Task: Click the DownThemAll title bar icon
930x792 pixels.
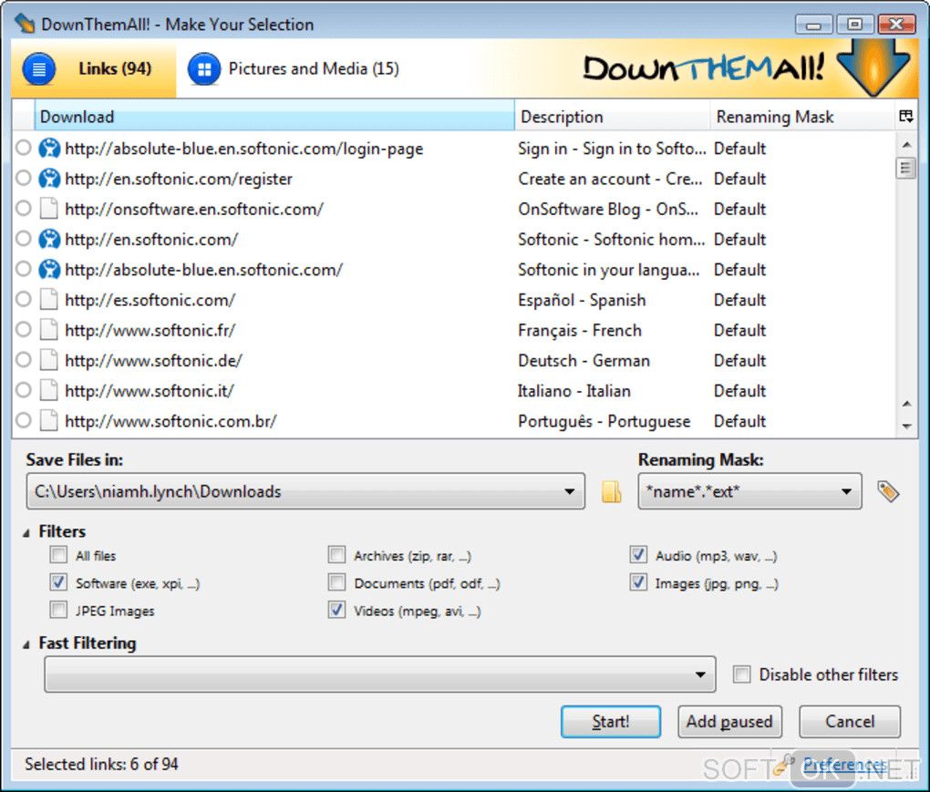Action: pyautogui.click(x=25, y=24)
